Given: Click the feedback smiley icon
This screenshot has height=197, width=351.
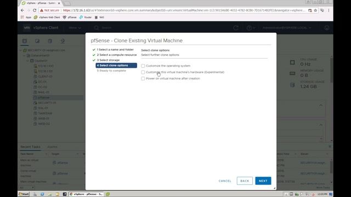Looking at the screenshot, I should [327, 28].
